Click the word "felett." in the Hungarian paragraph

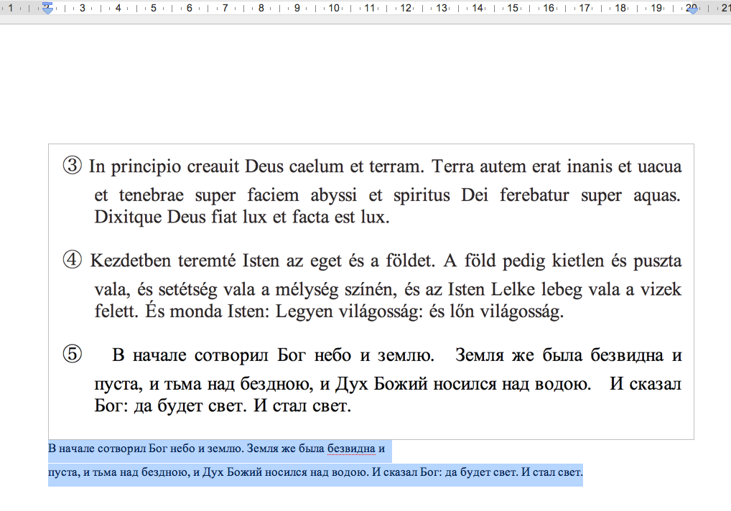click(117, 312)
